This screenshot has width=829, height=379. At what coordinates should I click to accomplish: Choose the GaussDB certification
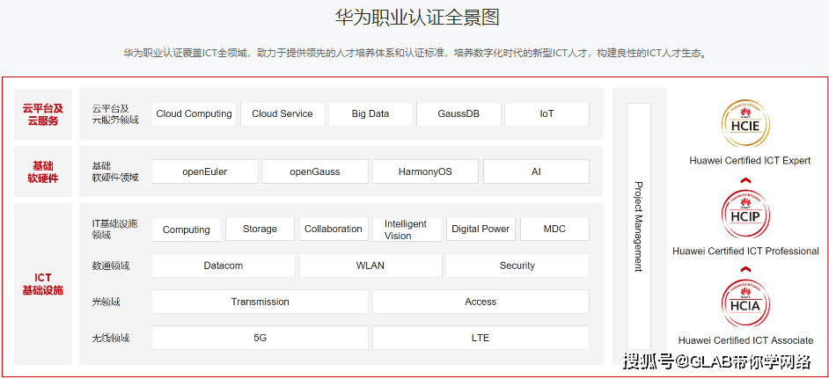459,114
